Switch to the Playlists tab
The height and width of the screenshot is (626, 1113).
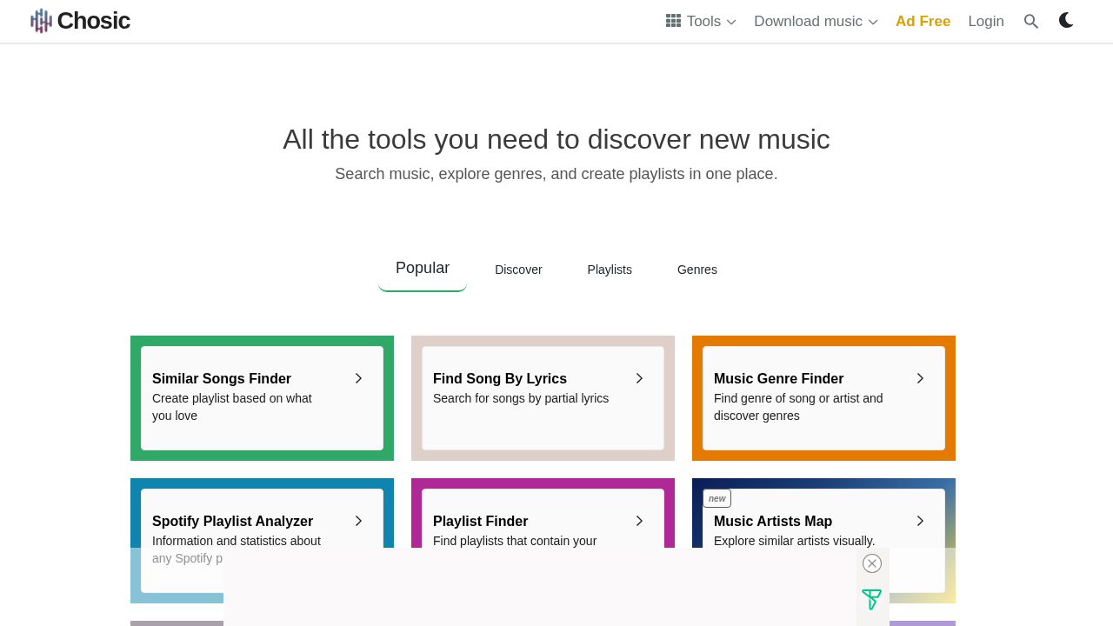(610, 270)
